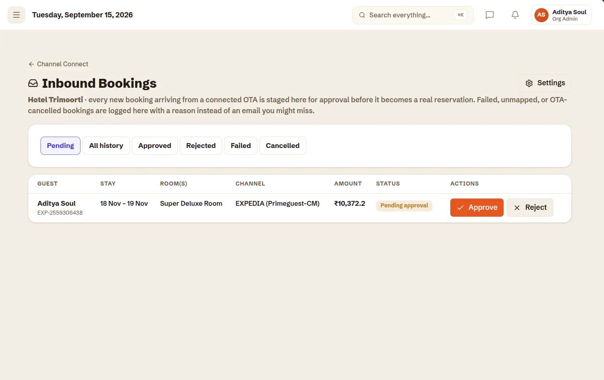Click the Pending approval status badge
Screen dimensions: 604x380
pyautogui.click(x=404, y=205)
